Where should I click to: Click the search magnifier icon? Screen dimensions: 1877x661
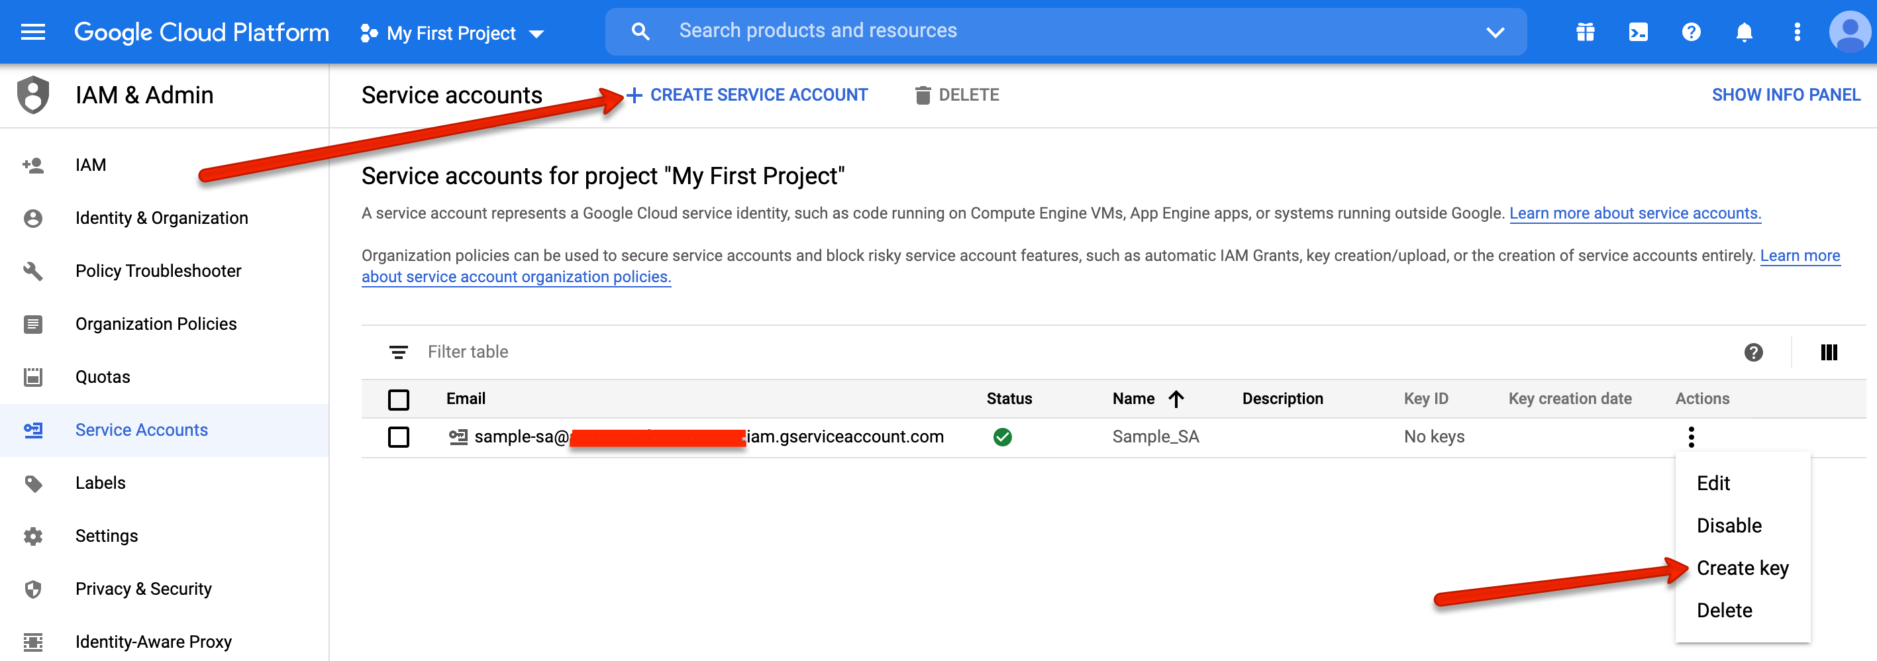tap(640, 31)
